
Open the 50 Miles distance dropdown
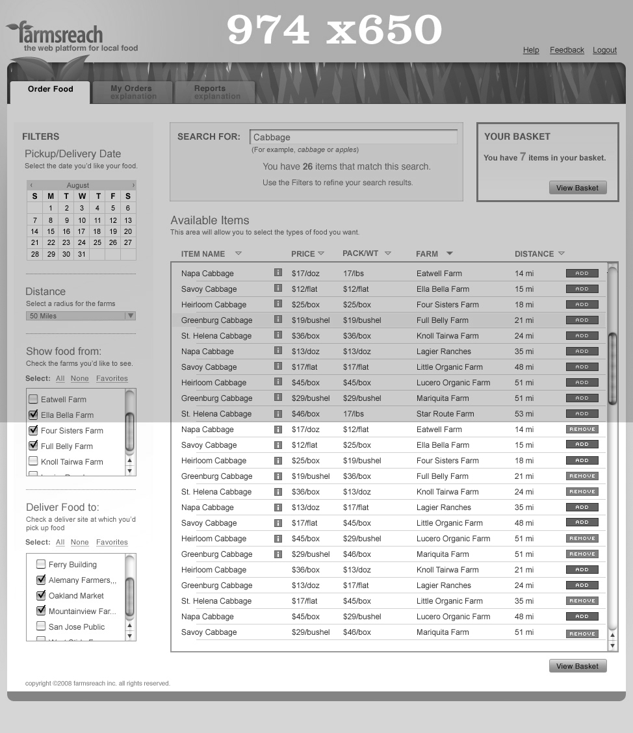click(x=81, y=316)
